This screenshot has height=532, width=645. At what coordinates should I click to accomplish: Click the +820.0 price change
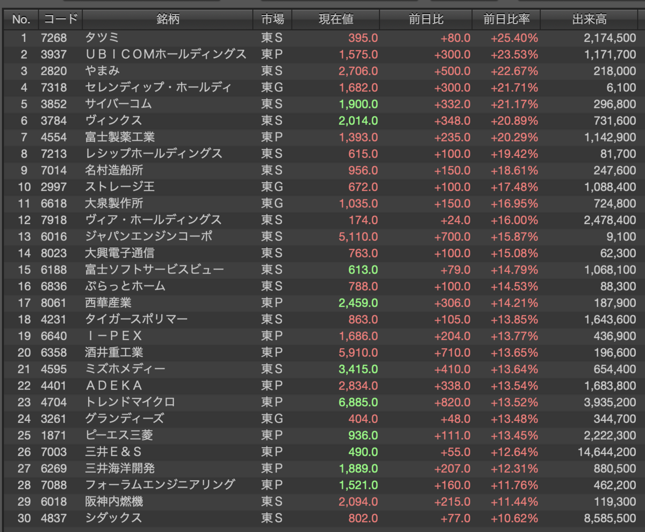coord(453,402)
